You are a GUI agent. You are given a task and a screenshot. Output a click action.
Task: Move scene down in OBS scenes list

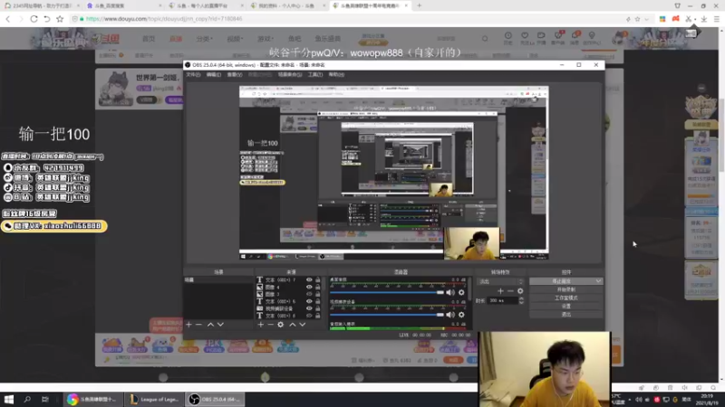click(x=220, y=325)
